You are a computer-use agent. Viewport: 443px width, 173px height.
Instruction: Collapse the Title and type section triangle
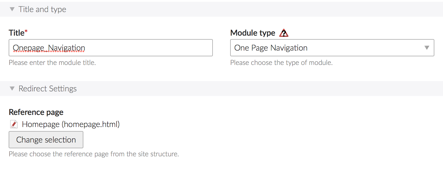12,9
